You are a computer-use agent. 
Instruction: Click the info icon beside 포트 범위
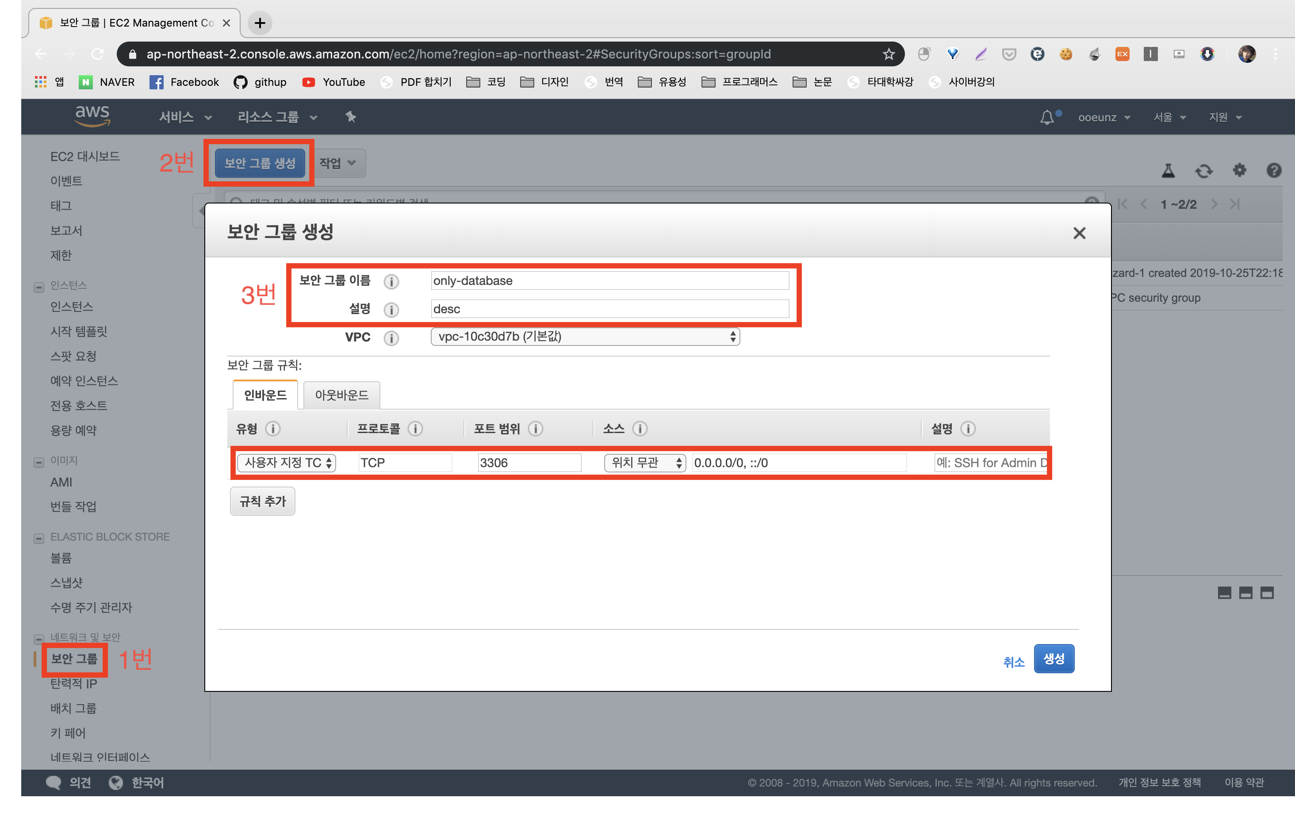pos(535,429)
